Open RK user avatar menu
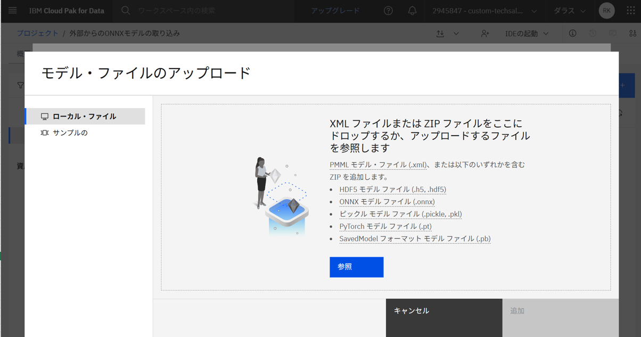Image resolution: width=641 pixels, height=337 pixels. click(x=606, y=11)
